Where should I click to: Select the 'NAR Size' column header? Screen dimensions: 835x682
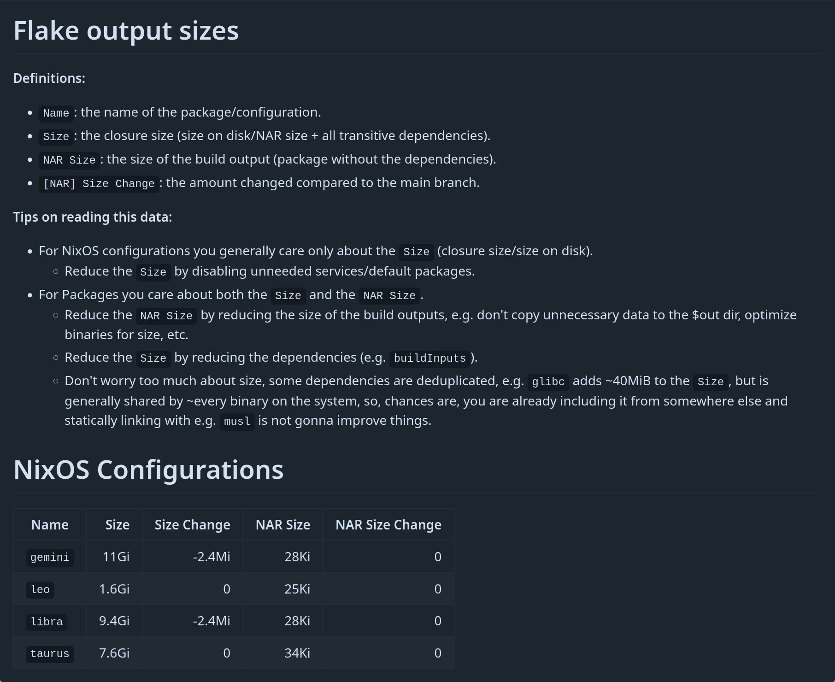click(283, 524)
